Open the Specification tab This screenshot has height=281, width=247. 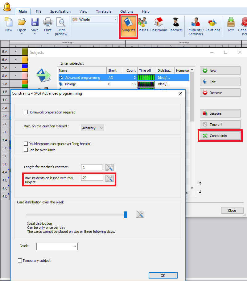click(x=60, y=11)
